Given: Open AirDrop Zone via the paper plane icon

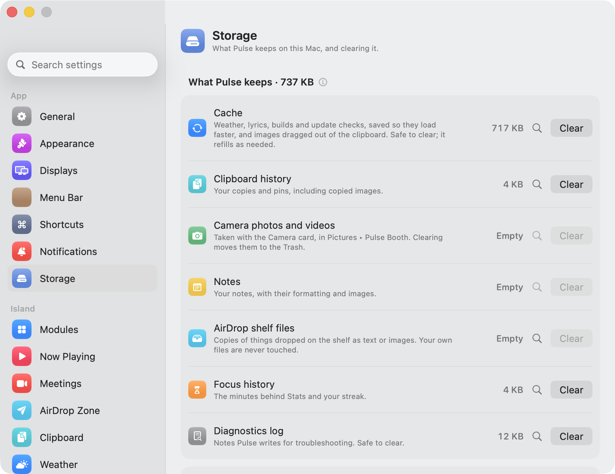Looking at the screenshot, I should 22,410.
